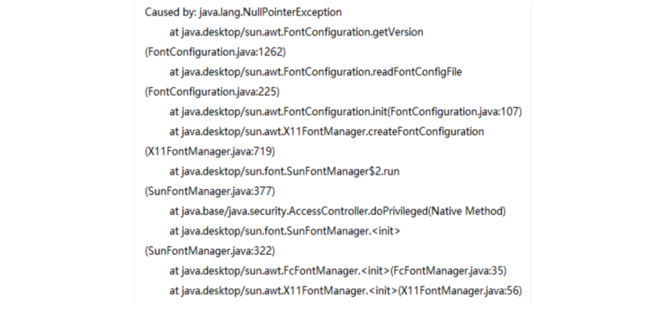Click the FcFontManager.<init> method text

pos(337,271)
